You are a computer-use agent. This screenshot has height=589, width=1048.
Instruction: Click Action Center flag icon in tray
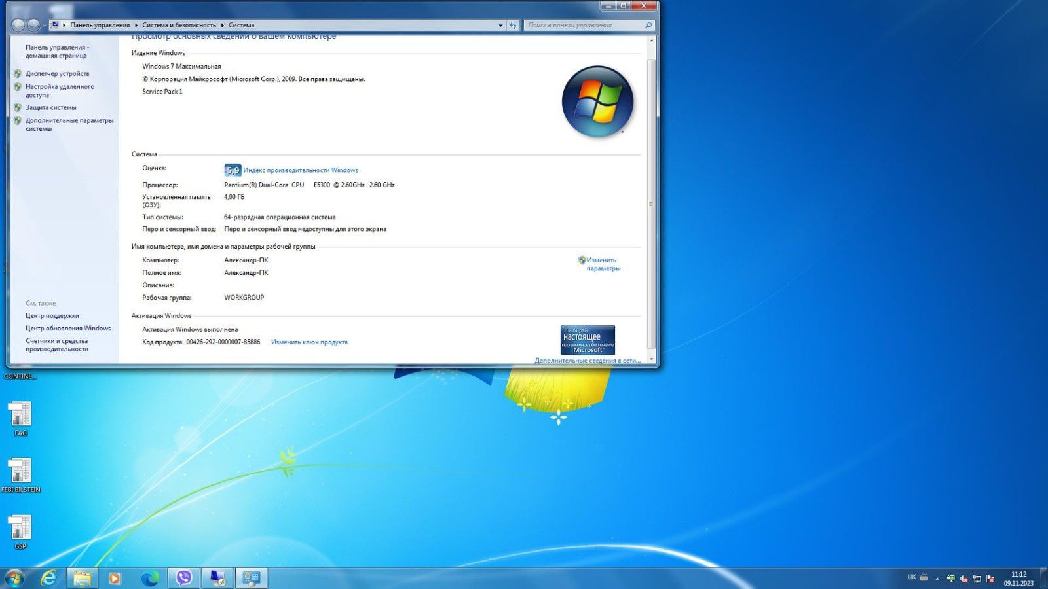coord(990,579)
